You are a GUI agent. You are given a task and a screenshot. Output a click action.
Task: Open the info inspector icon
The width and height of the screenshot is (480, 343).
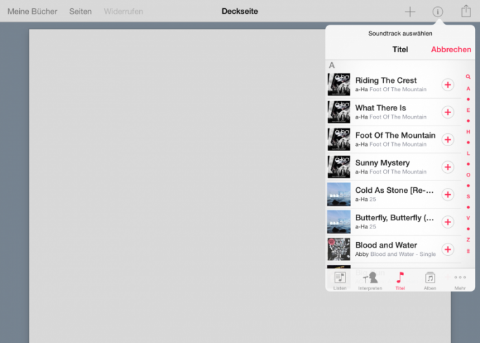coord(437,12)
